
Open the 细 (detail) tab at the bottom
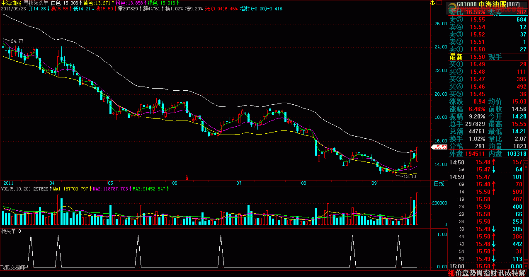(x=451, y=273)
